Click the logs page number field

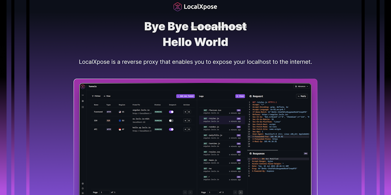(213, 192)
